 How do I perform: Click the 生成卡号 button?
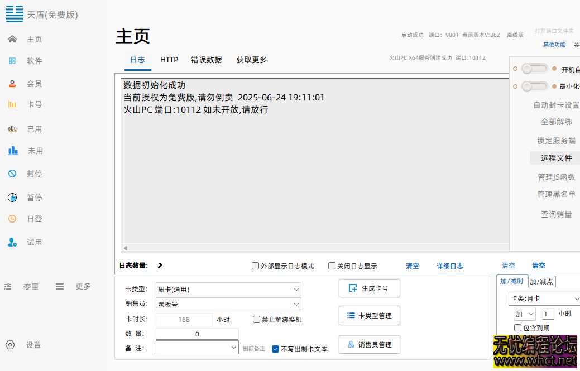click(369, 288)
